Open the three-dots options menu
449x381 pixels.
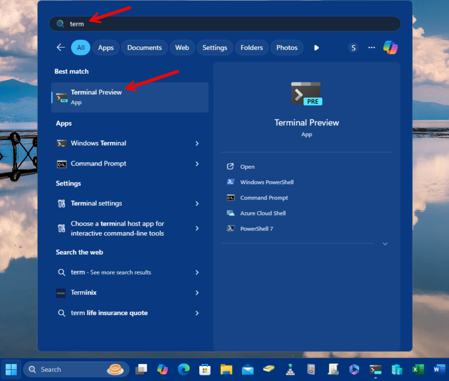tap(372, 48)
